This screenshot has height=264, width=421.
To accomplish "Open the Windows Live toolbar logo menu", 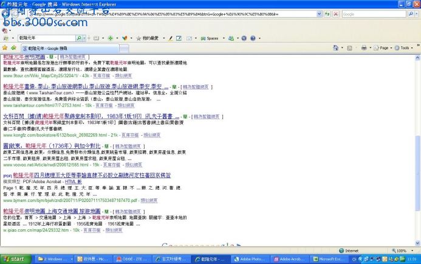I will coord(6,38).
